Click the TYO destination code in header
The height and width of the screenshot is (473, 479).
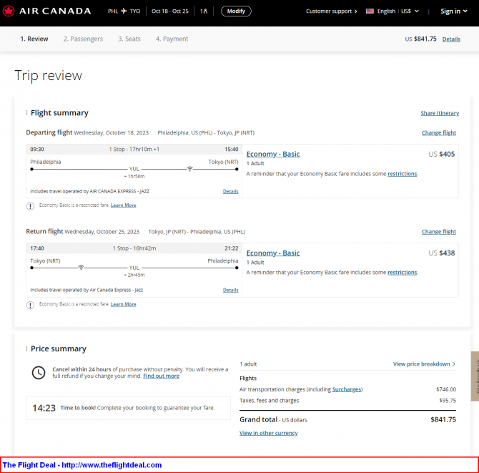134,11
